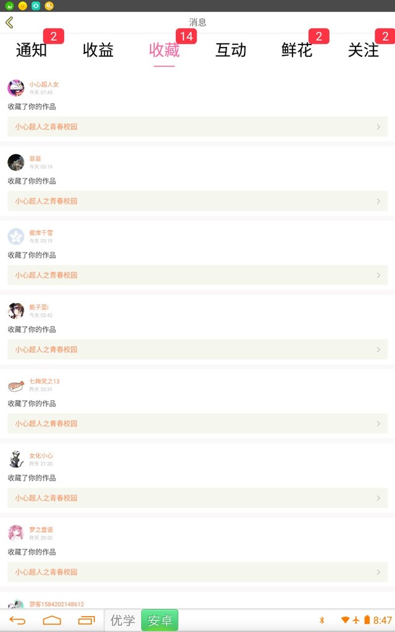Tap 七梅党之13's sushi avatar
Viewport: 395px width, 632px height.
(16, 385)
